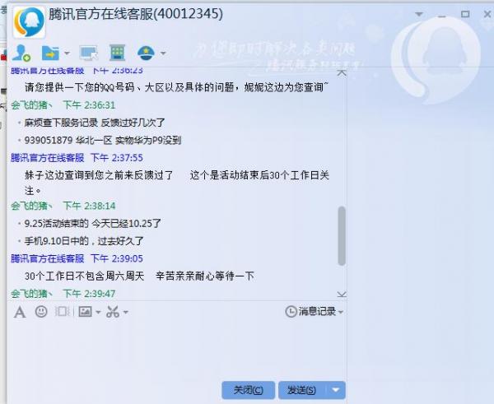Open the emoji smiley picker
The height and width of the screenshot is (404, 494).
pos(41,312)
